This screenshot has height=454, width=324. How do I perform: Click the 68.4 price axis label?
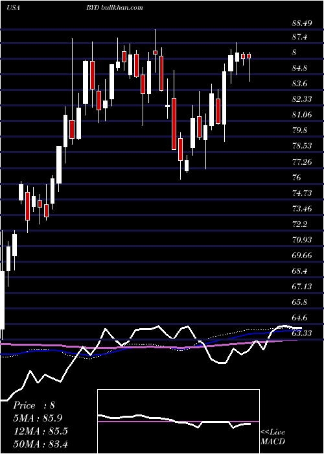point(299,271)
